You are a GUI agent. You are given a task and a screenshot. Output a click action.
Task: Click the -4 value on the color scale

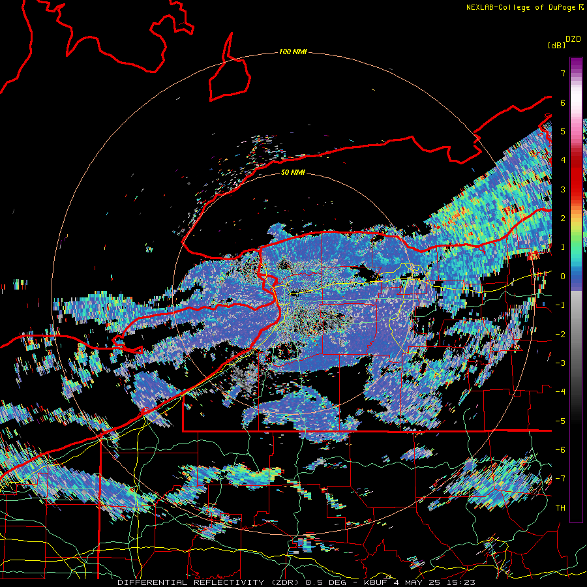click(560, 392)
